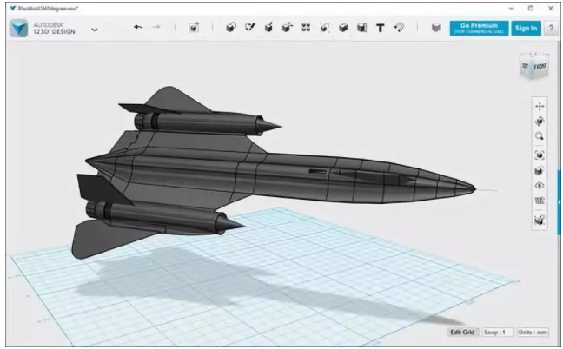This screenshot has width=563, height=349.
Task: Open the Sketch tool menu
Action: point(250,27)
